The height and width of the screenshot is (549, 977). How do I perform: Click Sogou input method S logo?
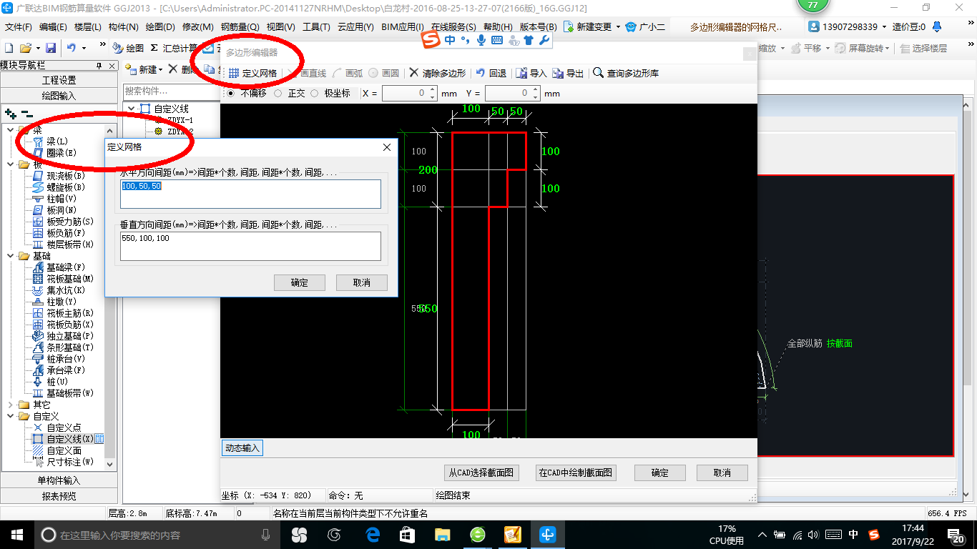tap(431, 40)
